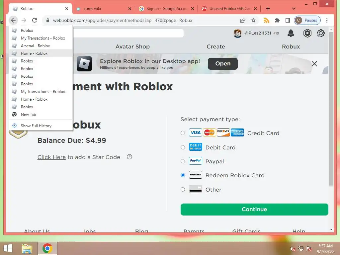Choose highlighted Home - Roblox history entry
Screen dimensions: 340x255
point(41,53)
